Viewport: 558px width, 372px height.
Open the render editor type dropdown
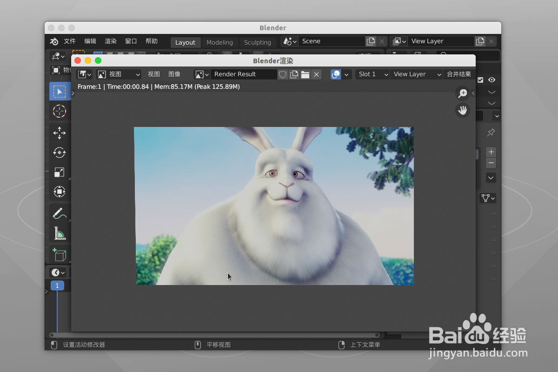pyautogui.click(x=85, y=74)
